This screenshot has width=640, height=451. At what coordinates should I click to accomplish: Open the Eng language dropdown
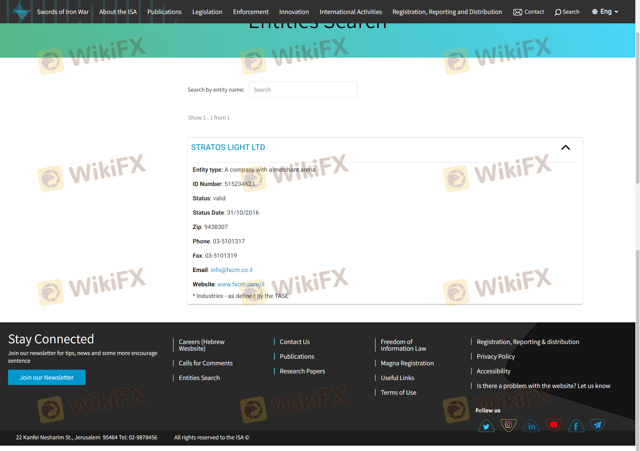pos(605,12)
